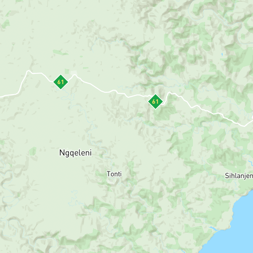Click the western route 61 shield
This screenshot has height=253, width=253.
coord(61,82)
